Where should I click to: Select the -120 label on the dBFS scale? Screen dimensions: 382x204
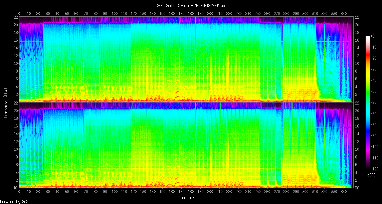[x=374, y=169]
